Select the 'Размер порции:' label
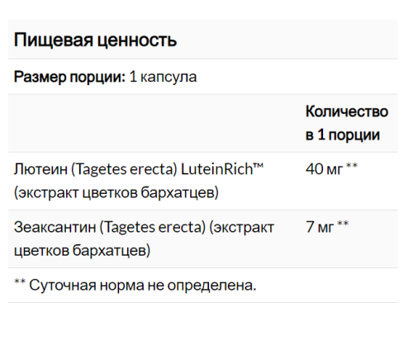 point(69,77)
